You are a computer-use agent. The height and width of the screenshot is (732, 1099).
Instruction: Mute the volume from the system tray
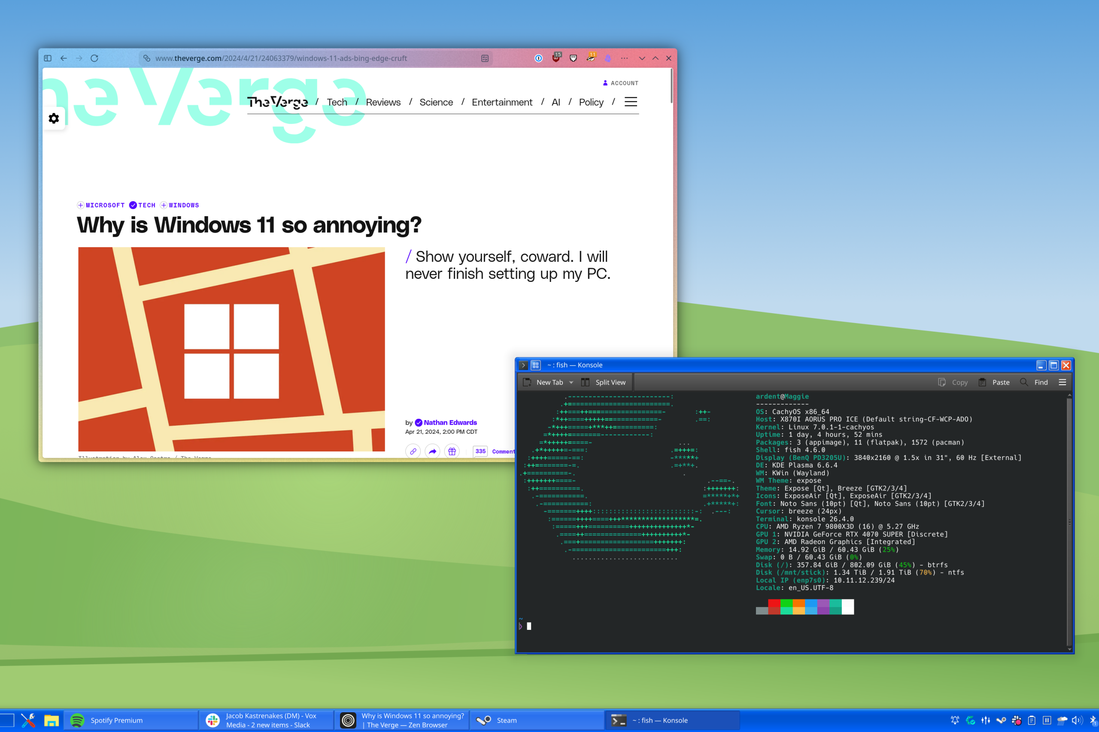coord(1077,720)
